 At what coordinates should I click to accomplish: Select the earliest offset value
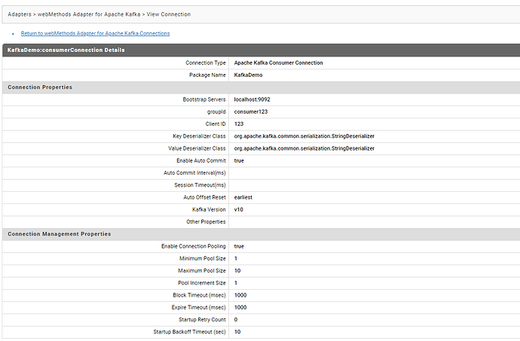click(x=243, y=197)
